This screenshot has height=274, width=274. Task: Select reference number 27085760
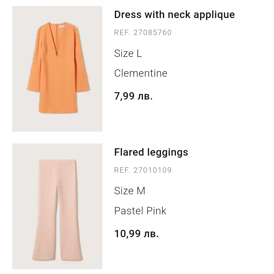[143, 33]
